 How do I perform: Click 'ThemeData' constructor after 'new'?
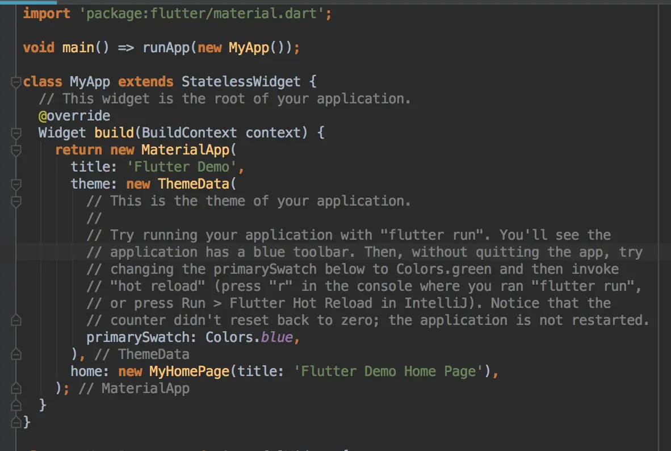(194, 183)
